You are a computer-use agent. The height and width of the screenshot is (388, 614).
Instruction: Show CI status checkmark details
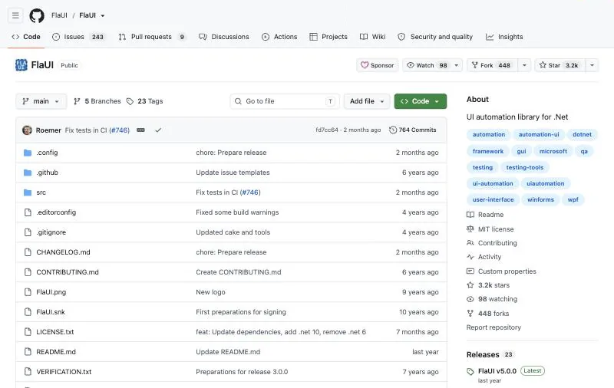pyautogui.click(x=158, y=130)
